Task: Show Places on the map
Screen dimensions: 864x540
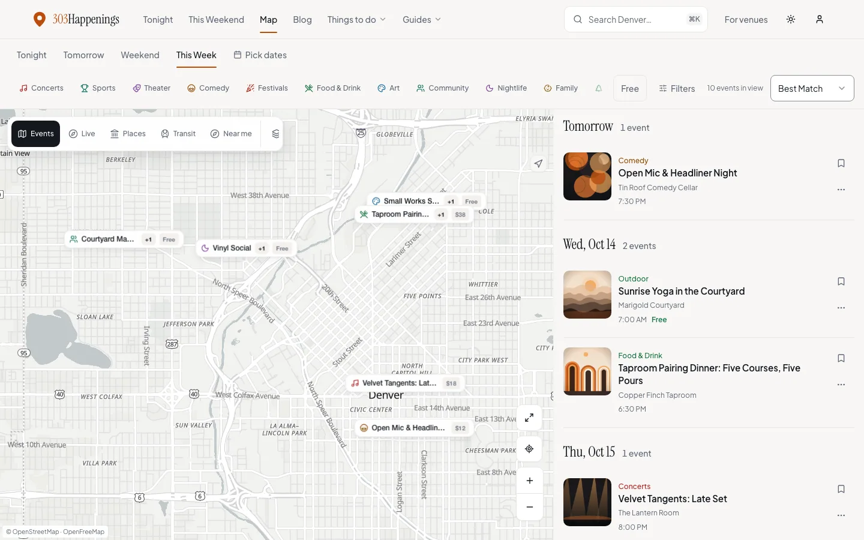Action: (x=128, y=134)
